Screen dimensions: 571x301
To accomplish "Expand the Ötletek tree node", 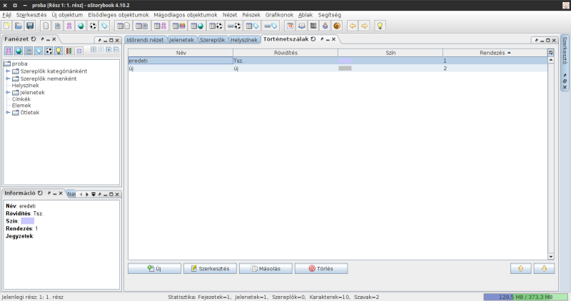I will point(7,112).
